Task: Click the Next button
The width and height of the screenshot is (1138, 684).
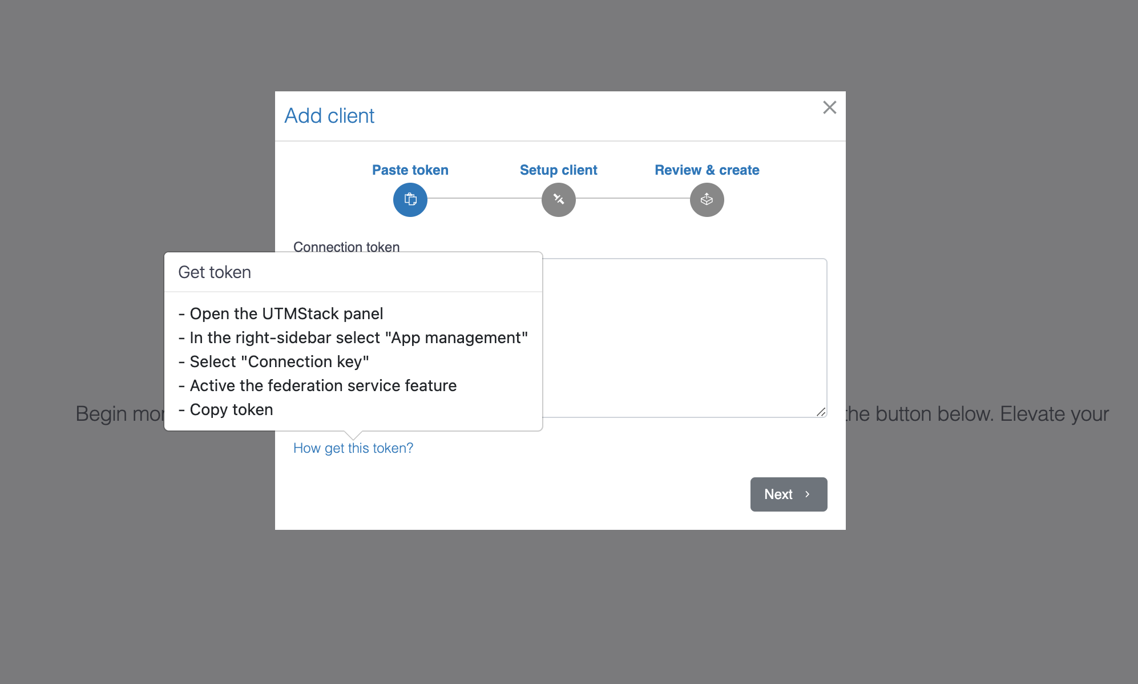Action: coord(788,494)
